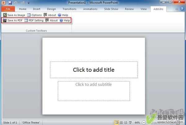This screenshot has width=186, height=125.
Task: Open Help in the Save As PDF row
Action: [65, 20]
